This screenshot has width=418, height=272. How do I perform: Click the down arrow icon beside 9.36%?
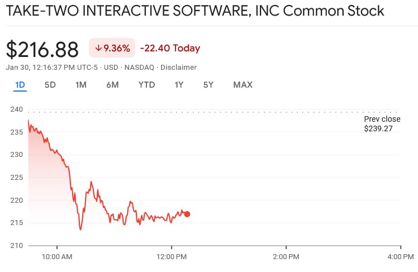(98, 48)
